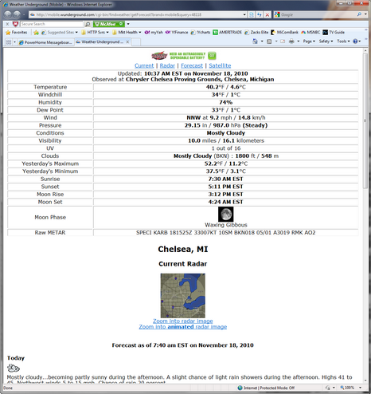Expand the Mkt Health favorites folder
The height and width of the screenshot is (394, 371).
click(x=127, y=33)
